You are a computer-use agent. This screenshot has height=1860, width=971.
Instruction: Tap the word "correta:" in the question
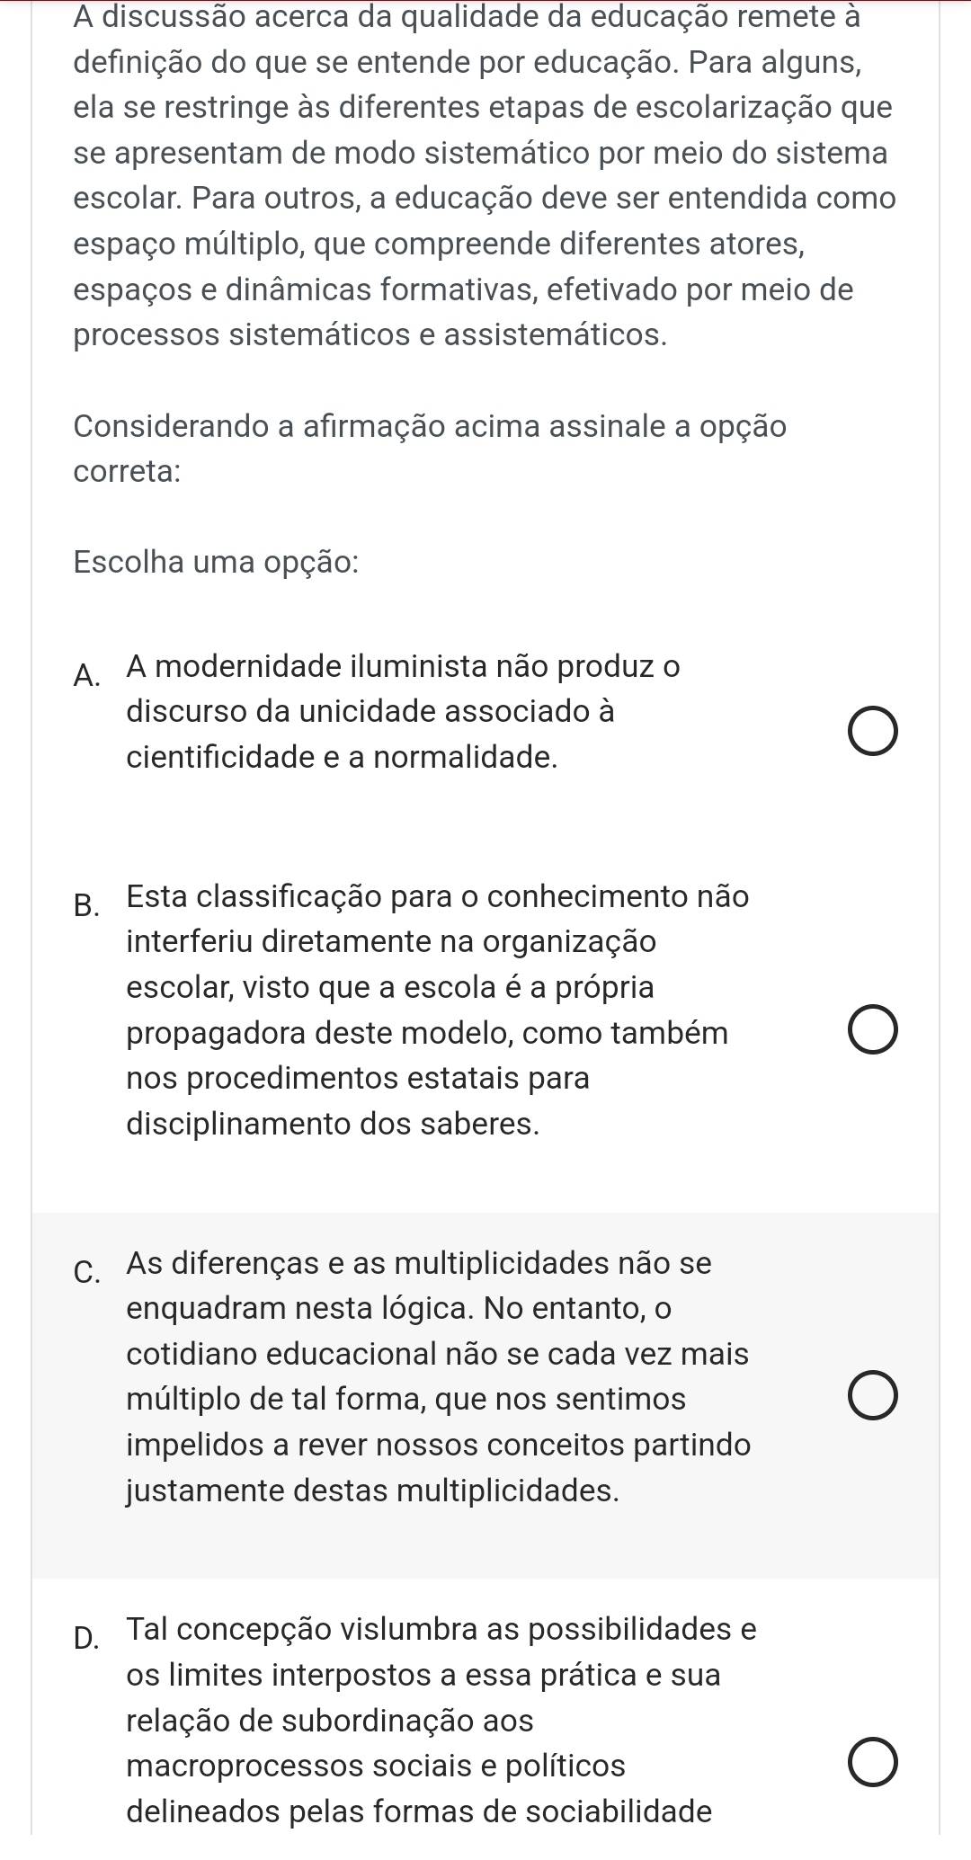pos(127,471)
